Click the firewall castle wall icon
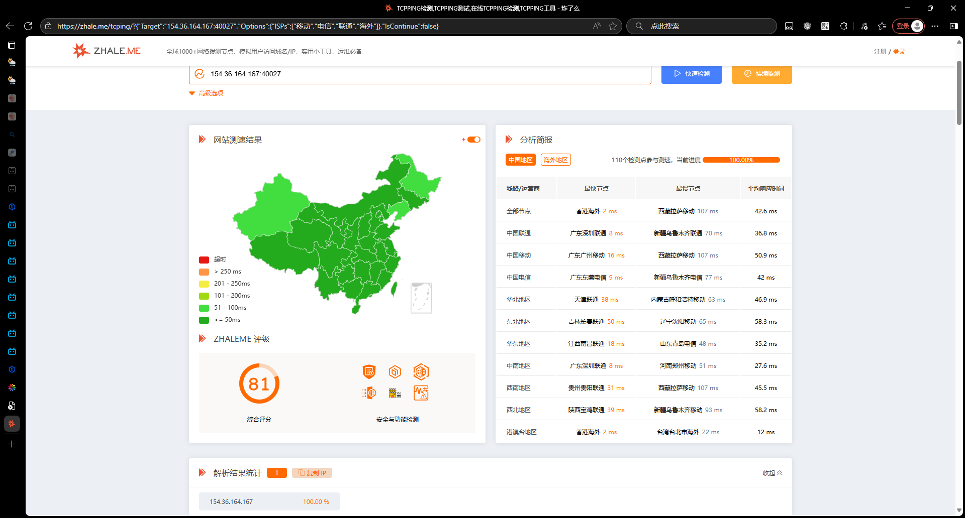The image size is (965, 518). pos(395,393)
